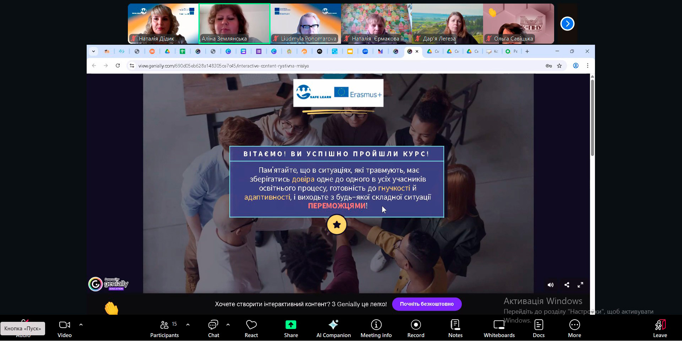The height and width of the screenshot is (341, 682).
Task: Toggle the Zoom Video camera on or off
Action: (65, 329)
